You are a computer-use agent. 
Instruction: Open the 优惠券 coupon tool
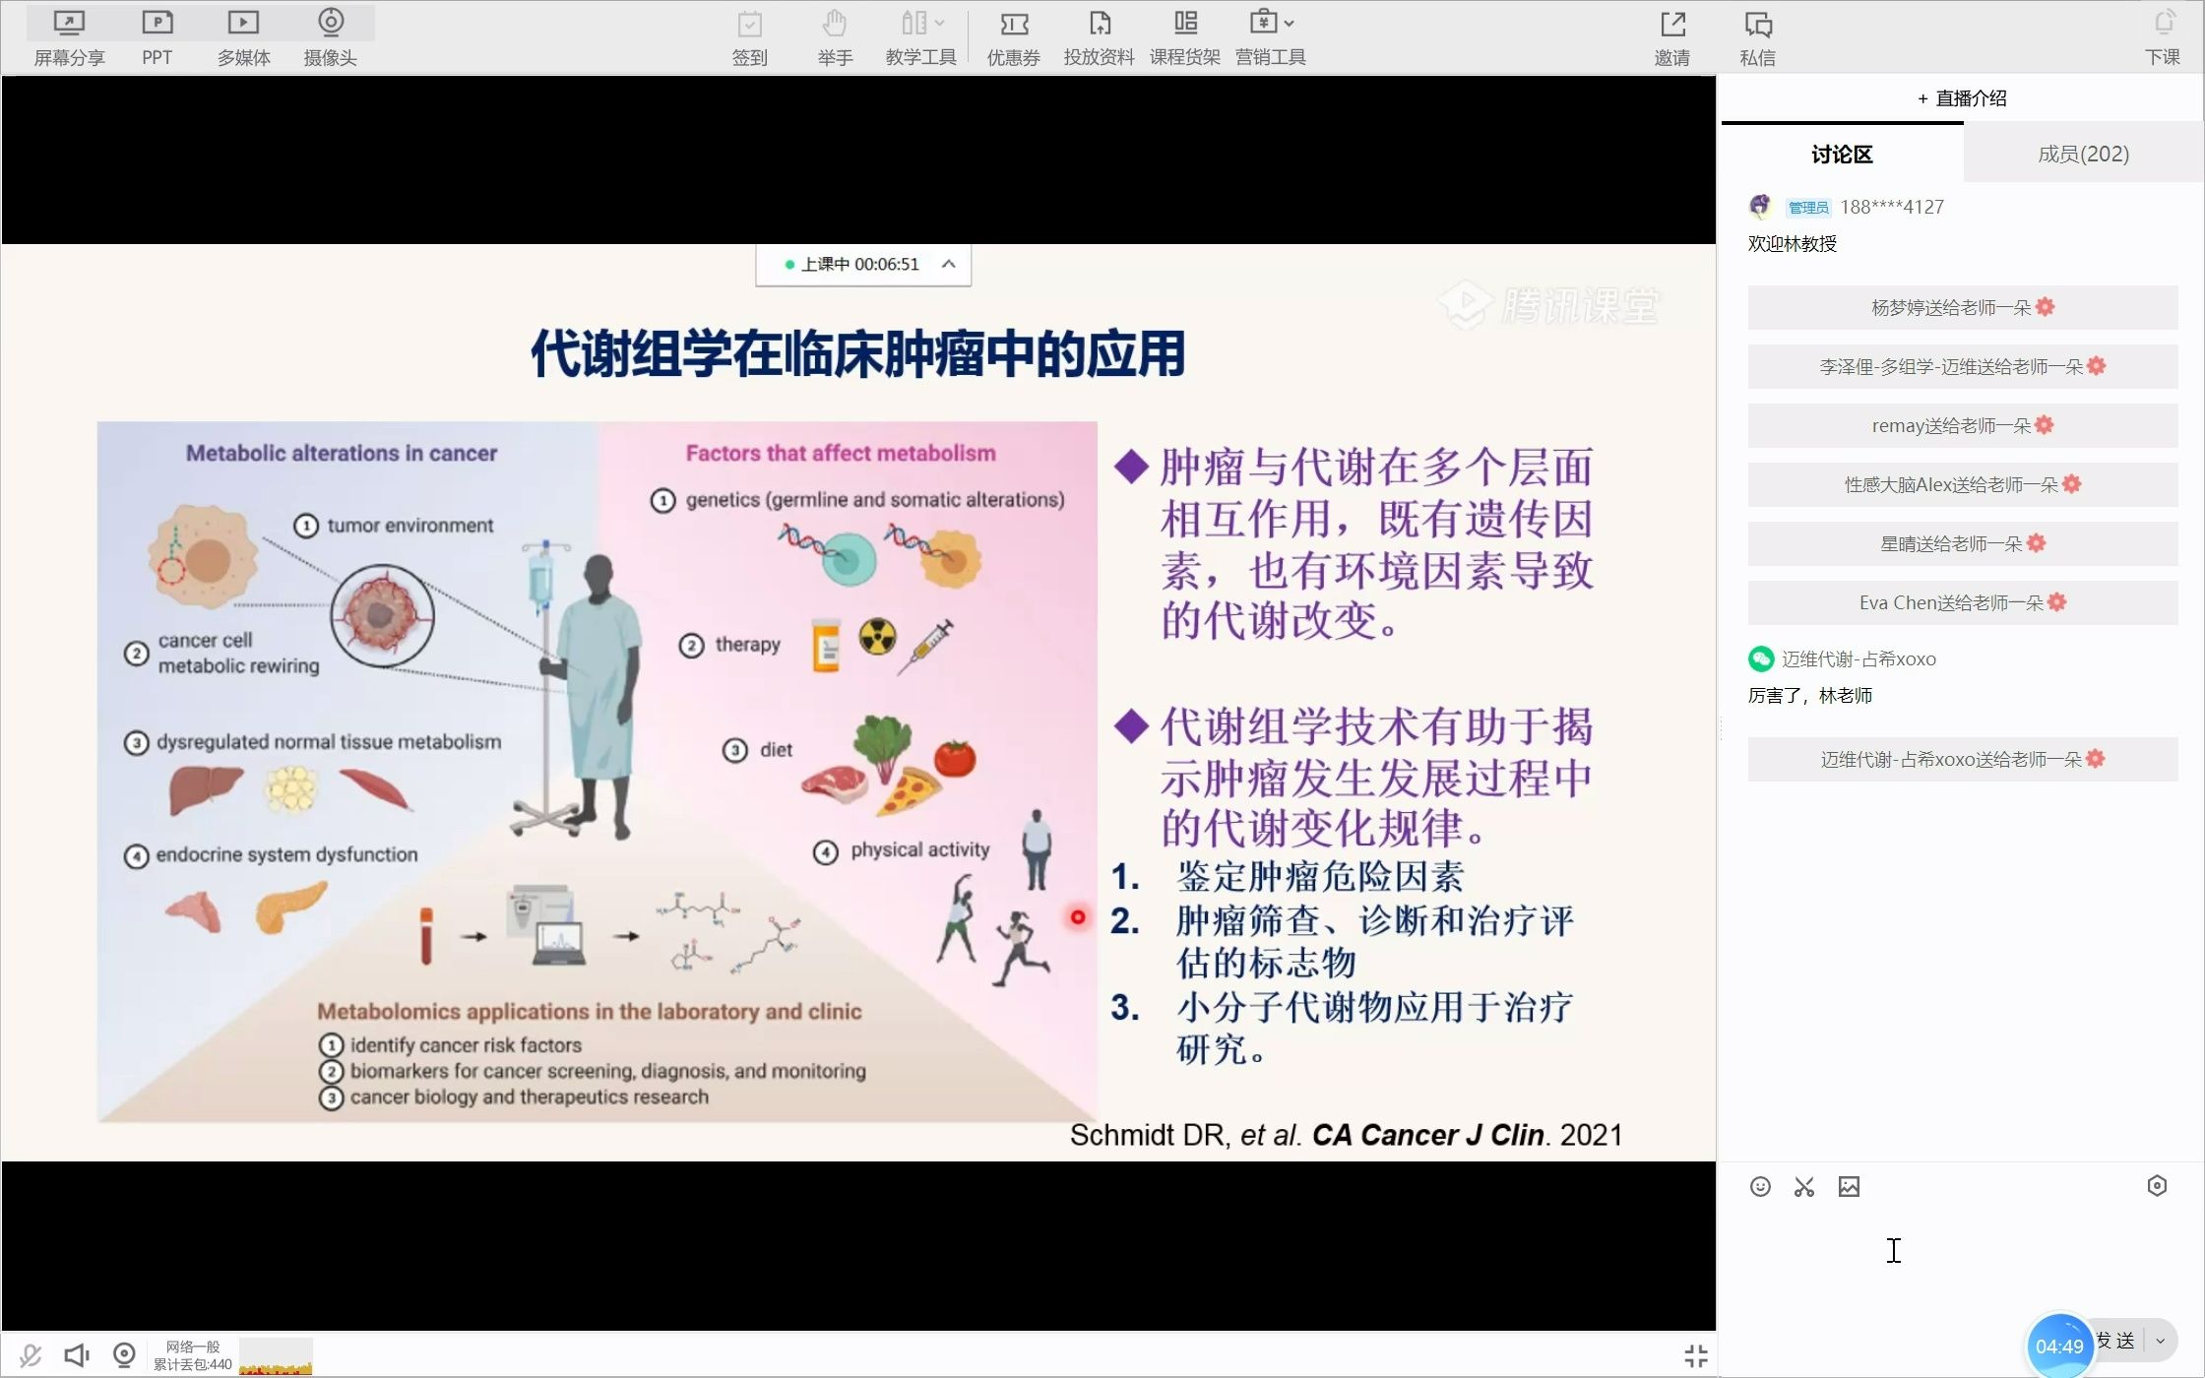point(1013,37)
